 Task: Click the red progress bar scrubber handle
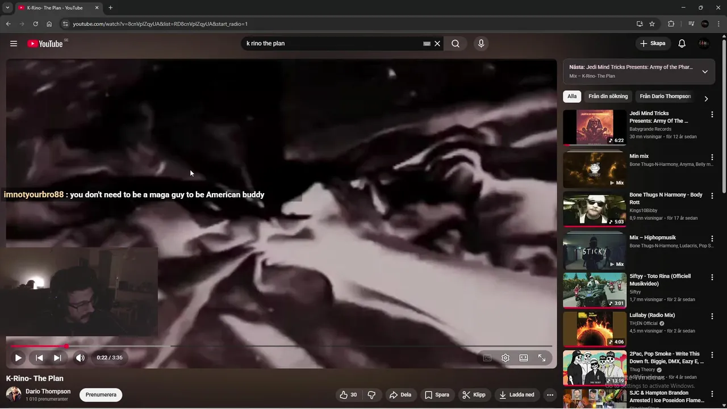coord(66,346)
